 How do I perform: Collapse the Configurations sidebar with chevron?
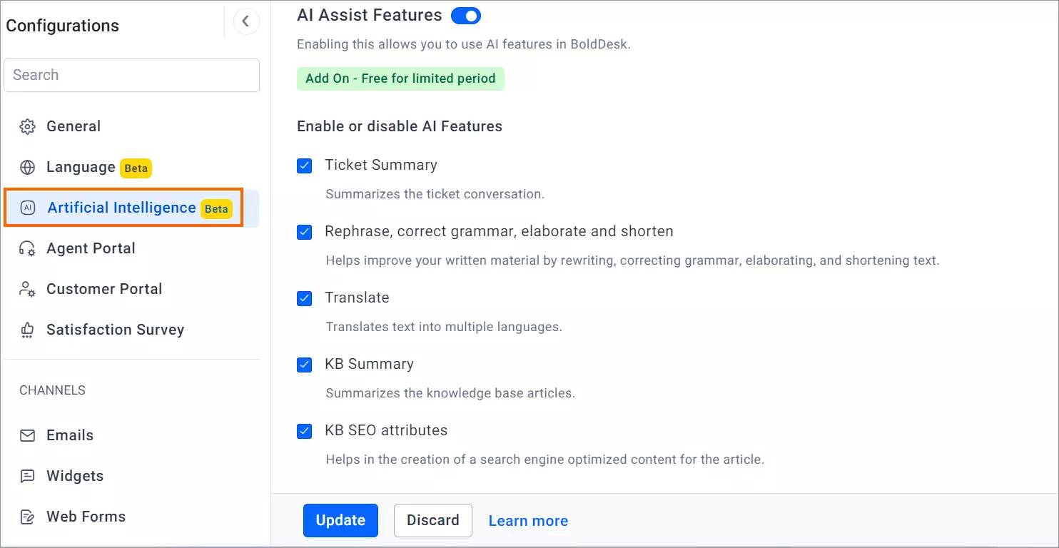[245, 21]
